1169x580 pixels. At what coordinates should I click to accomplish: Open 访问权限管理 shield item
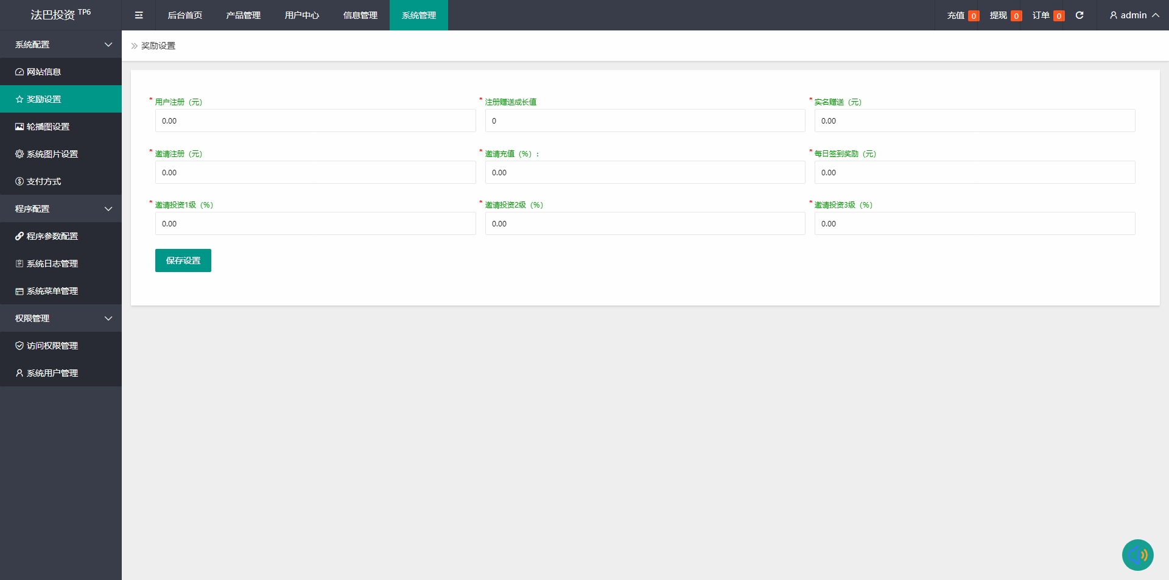coord(52,346)
